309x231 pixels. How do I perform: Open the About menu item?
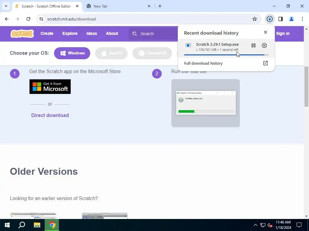tap(112, 33)
